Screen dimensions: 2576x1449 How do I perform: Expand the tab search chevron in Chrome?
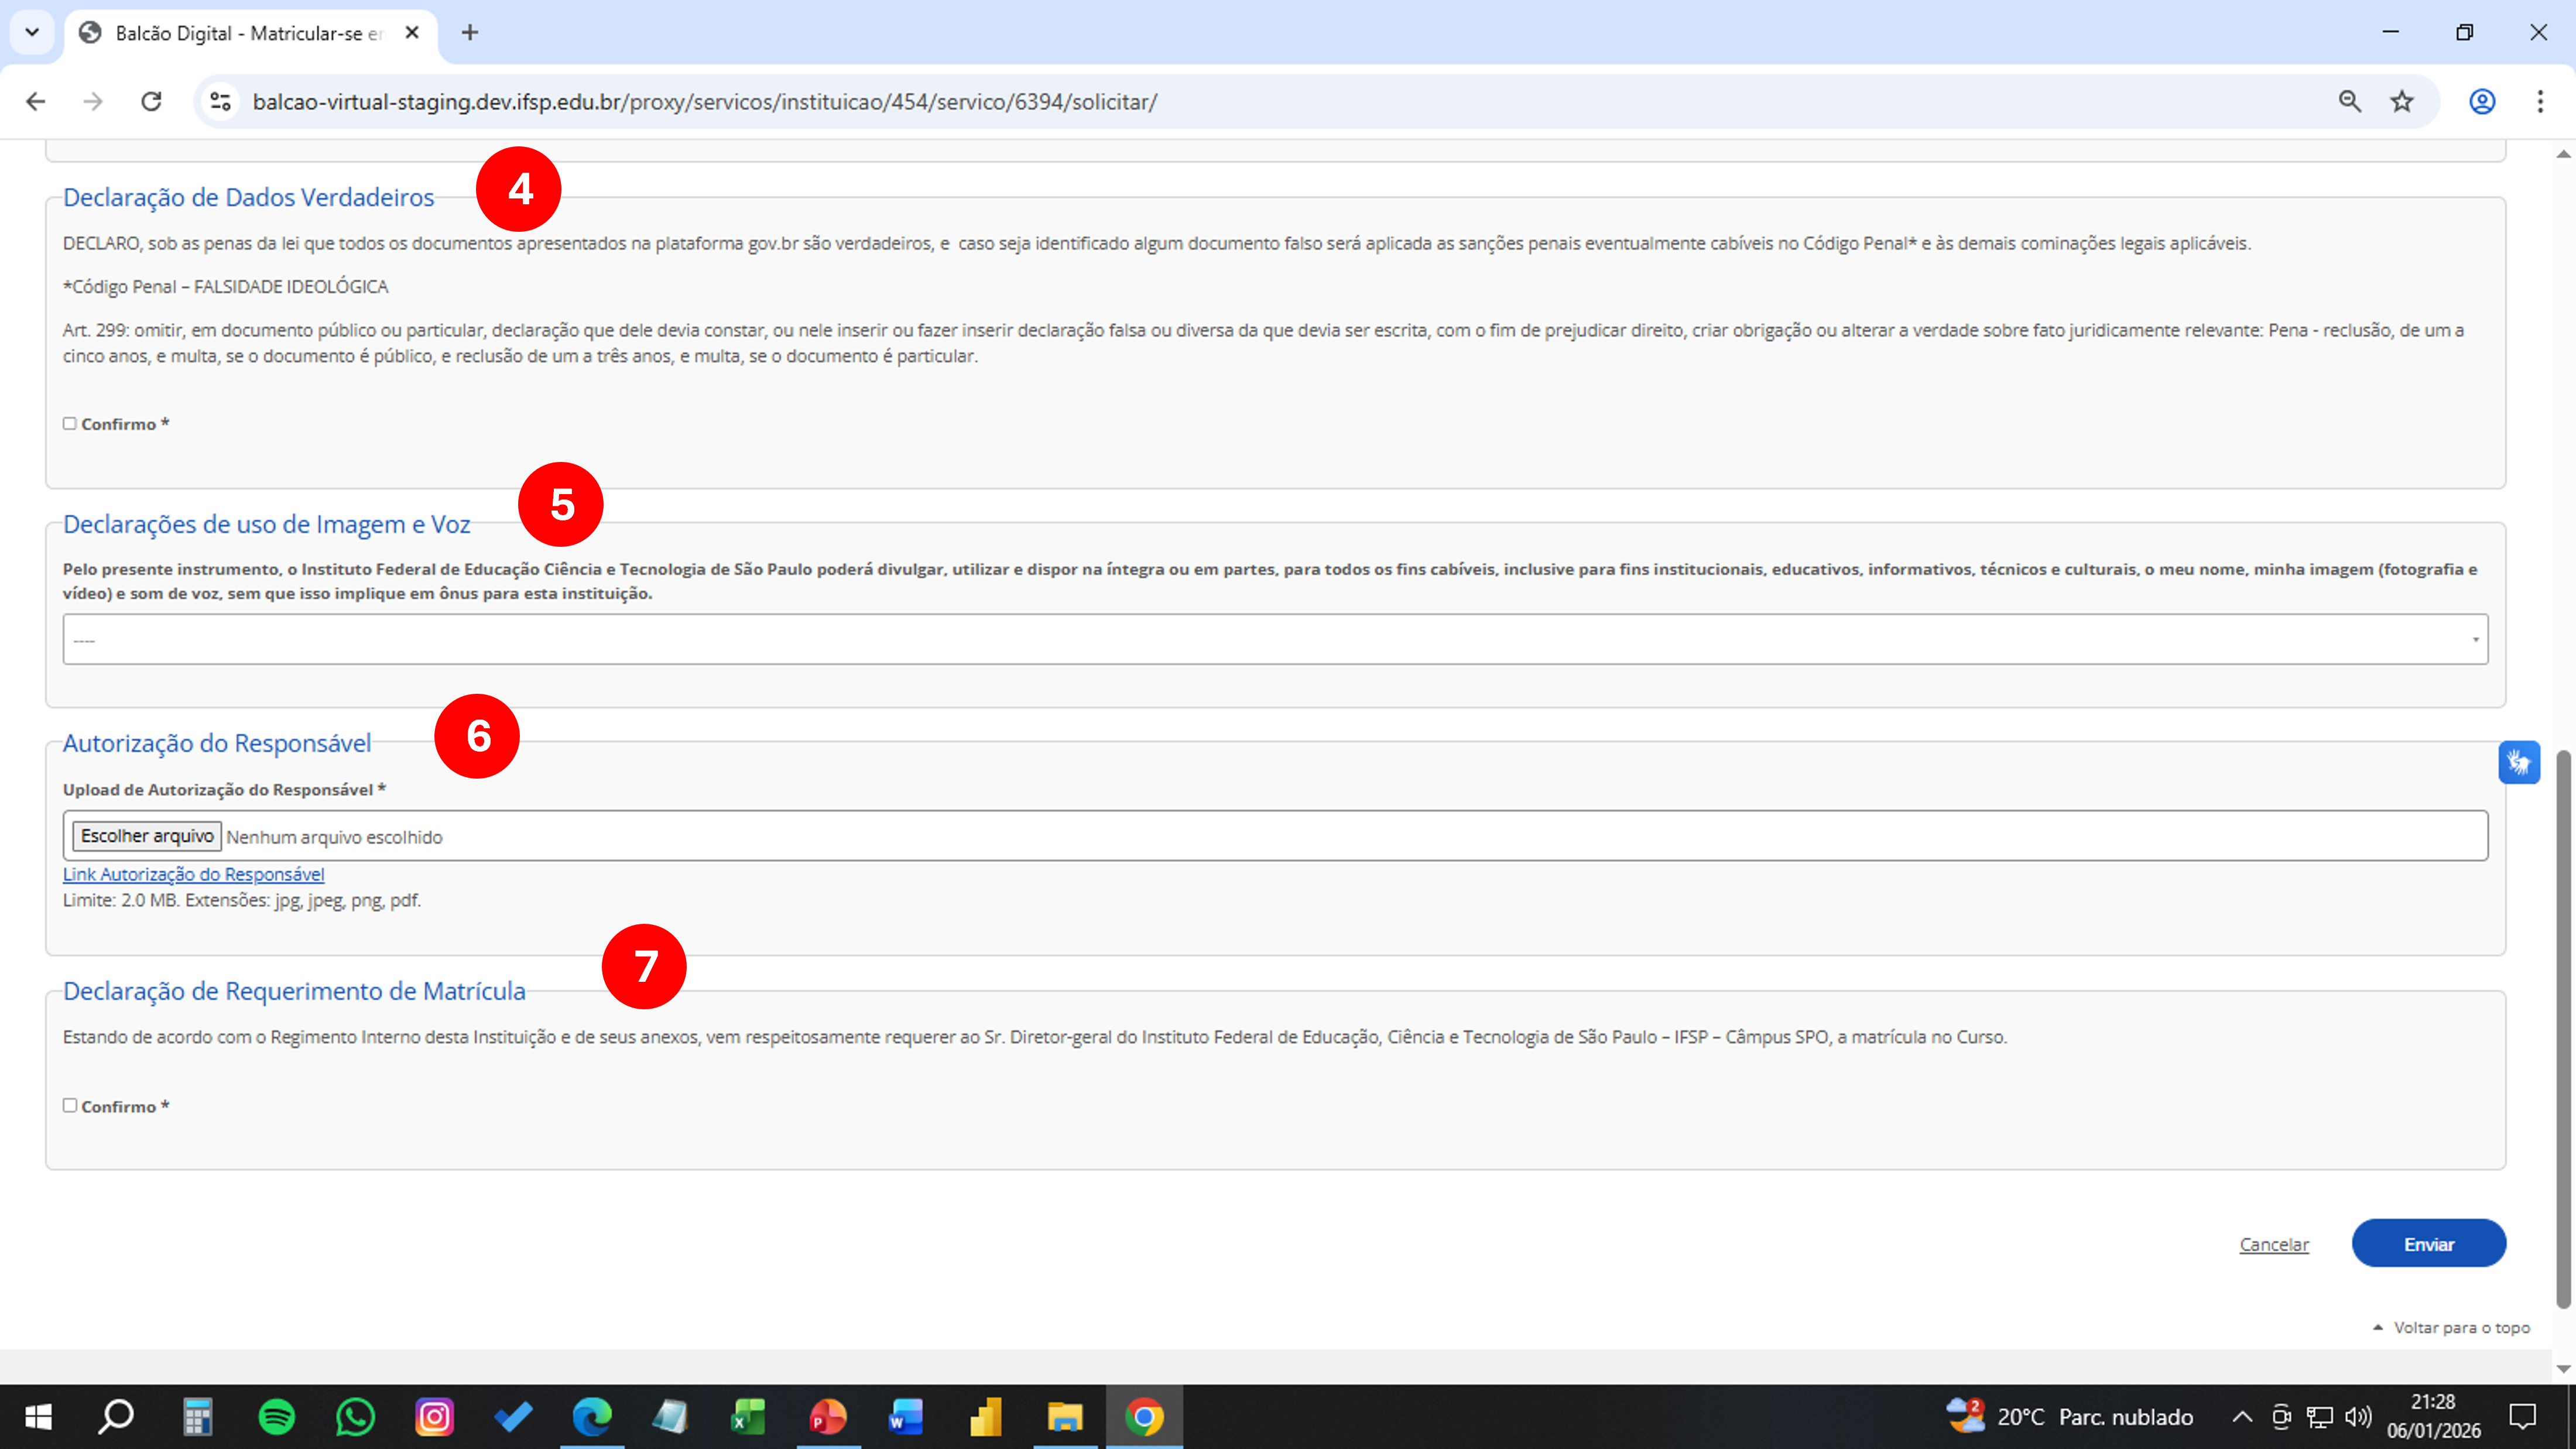click(32, 32)
